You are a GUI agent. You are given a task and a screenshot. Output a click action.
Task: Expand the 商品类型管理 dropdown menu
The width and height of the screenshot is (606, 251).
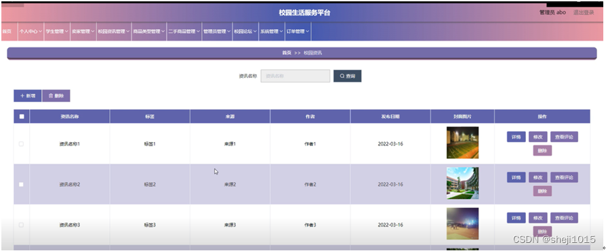tap(149, 32)
